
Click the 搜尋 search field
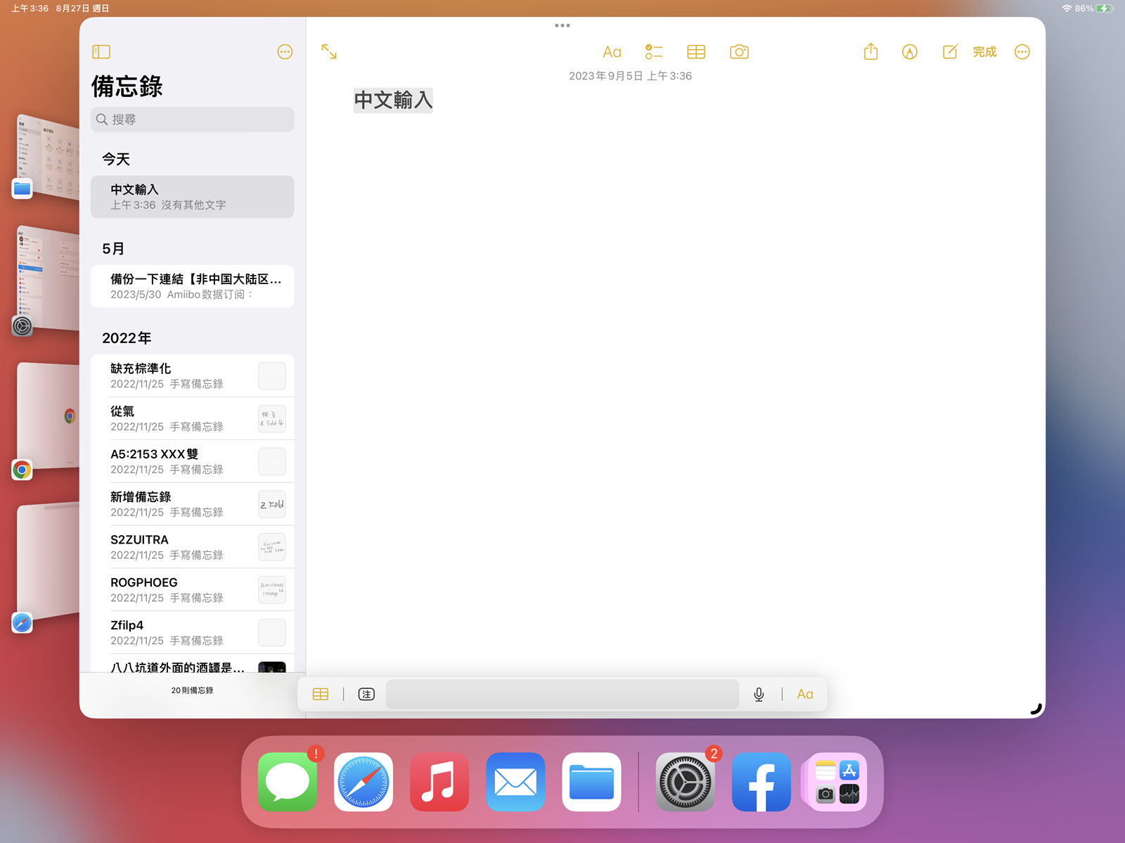(193, 120)
